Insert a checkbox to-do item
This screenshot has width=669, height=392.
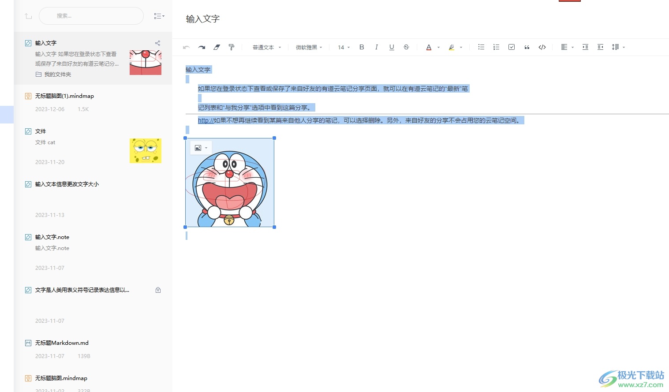(x=512, y=47)
